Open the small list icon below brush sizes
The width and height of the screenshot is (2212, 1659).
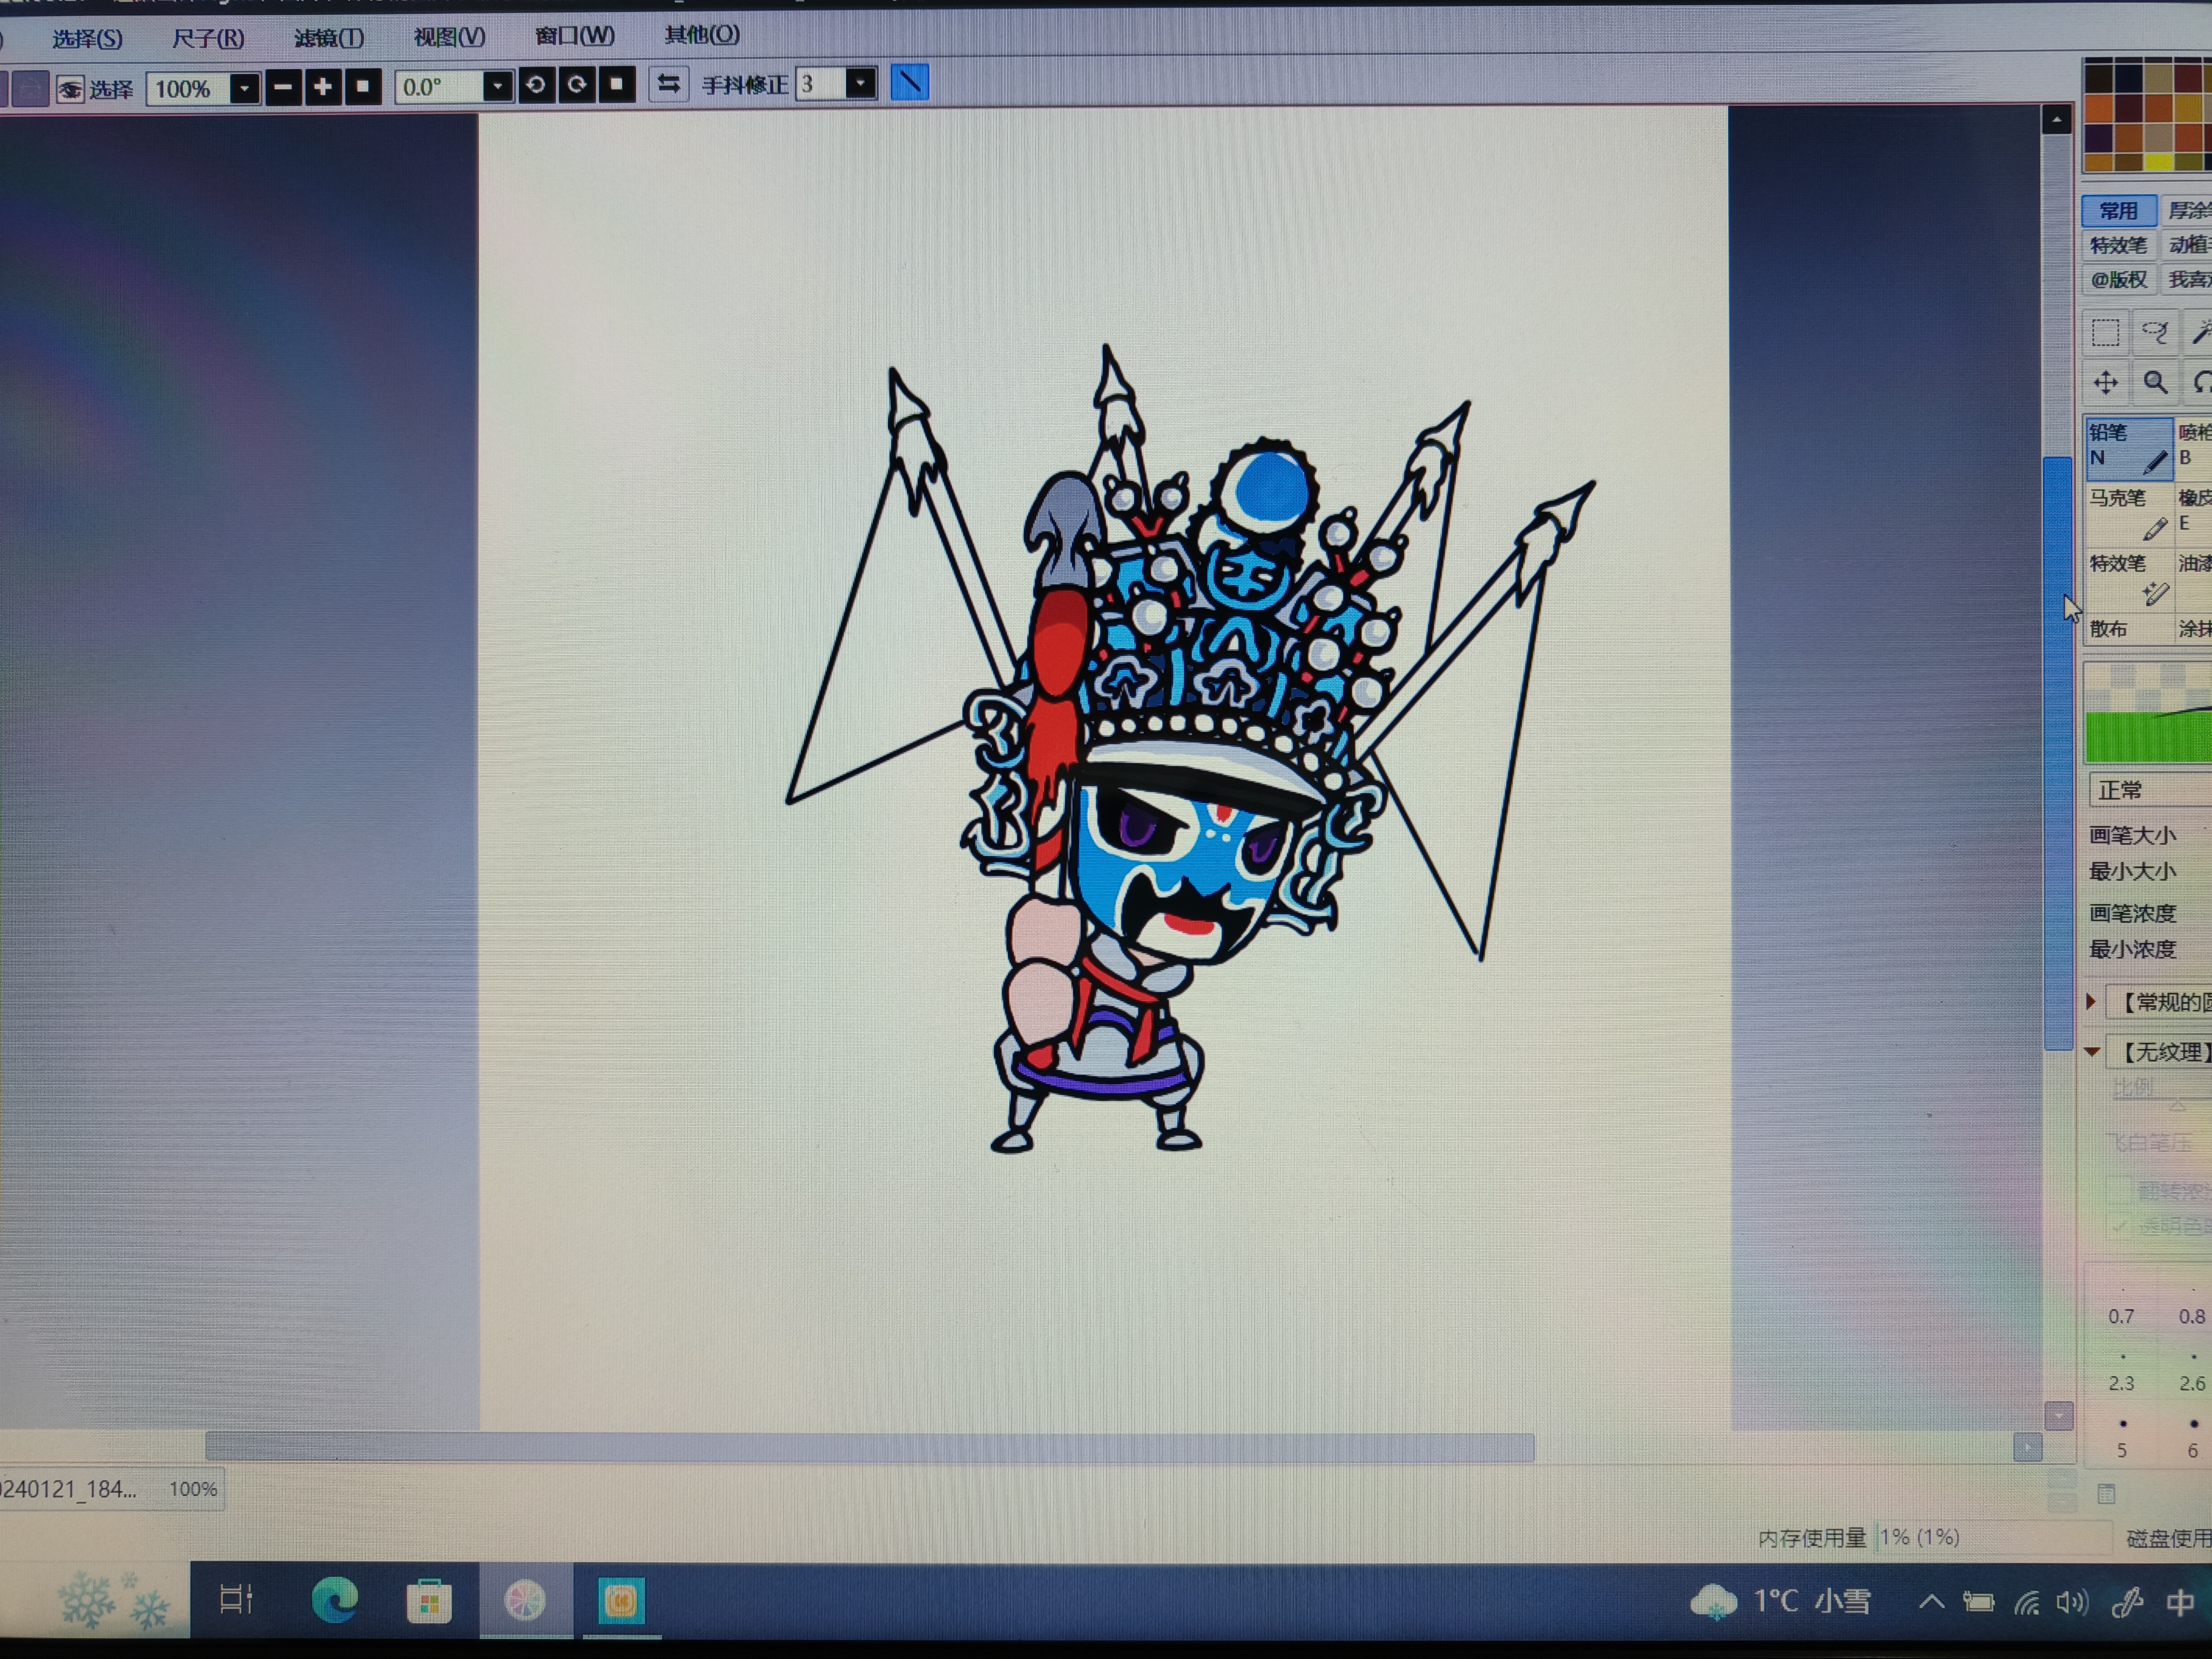(2106, 1494)
